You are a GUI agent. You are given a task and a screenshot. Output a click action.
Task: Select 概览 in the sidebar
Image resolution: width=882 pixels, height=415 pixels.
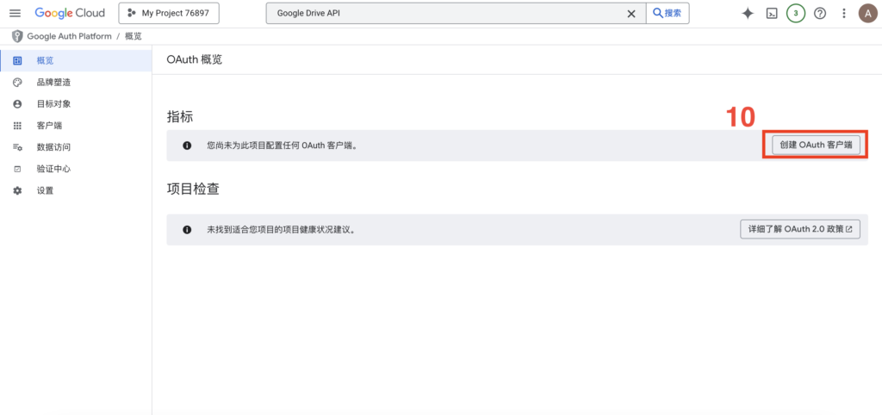(x=45, y=60)
